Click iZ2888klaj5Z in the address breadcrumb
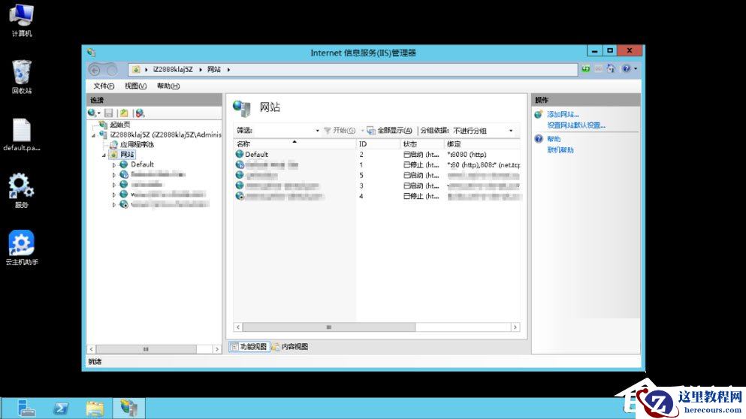Screen dimensions: 746x419 coord(173,69)
